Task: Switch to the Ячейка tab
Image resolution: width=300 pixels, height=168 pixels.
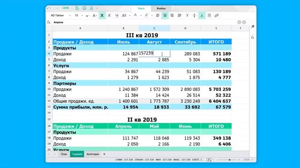Action: 161,8
